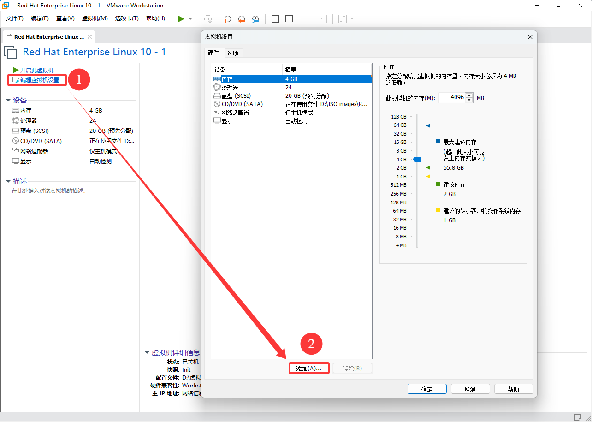This screenshot has height=422, width=592.
Task: Click the revert to snapshot icon
Action: coord(242,19)
